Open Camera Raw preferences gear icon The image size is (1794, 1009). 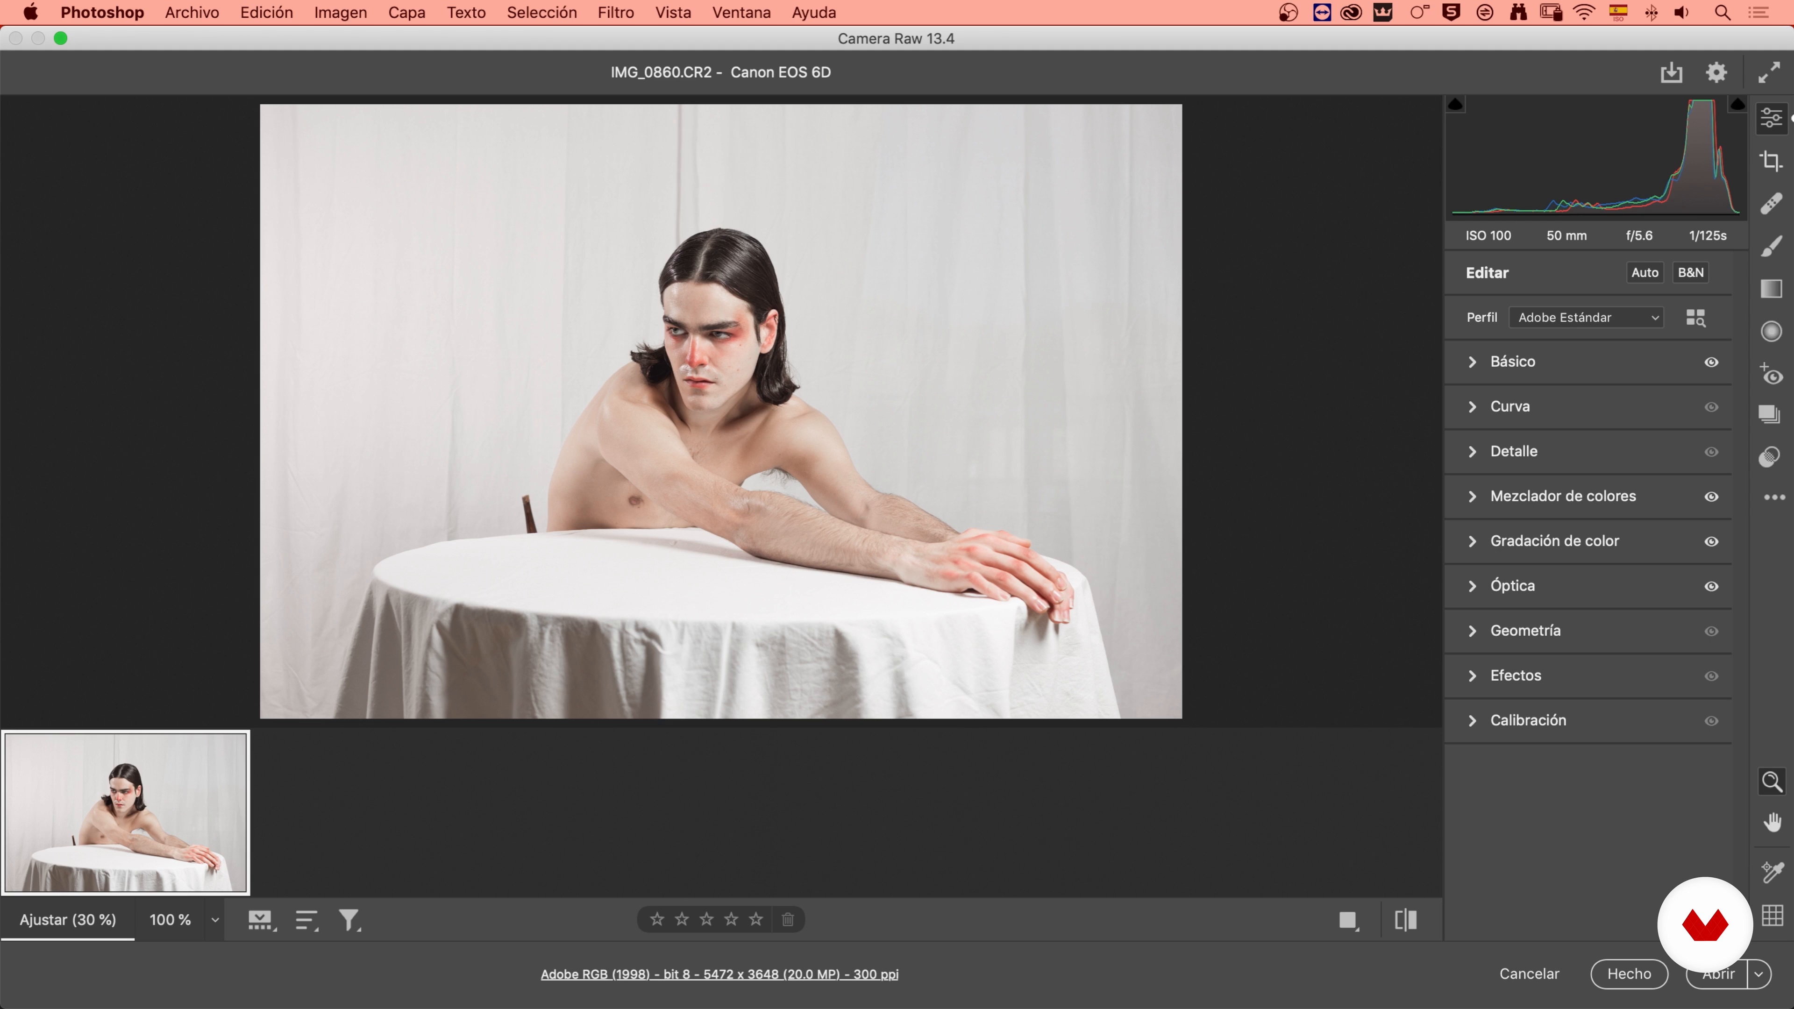click(x=1717, y=72)
